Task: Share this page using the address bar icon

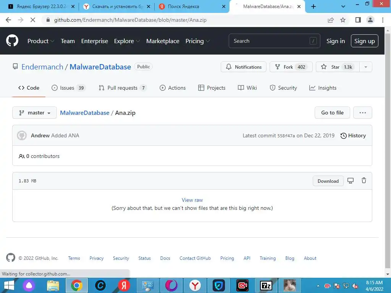Action: coord(331,20)
